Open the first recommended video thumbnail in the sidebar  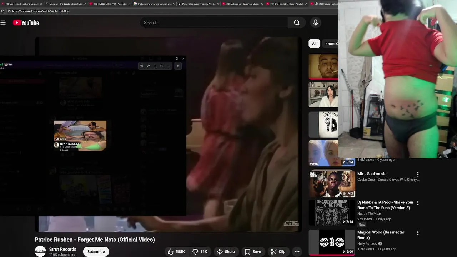click(323, 66)
